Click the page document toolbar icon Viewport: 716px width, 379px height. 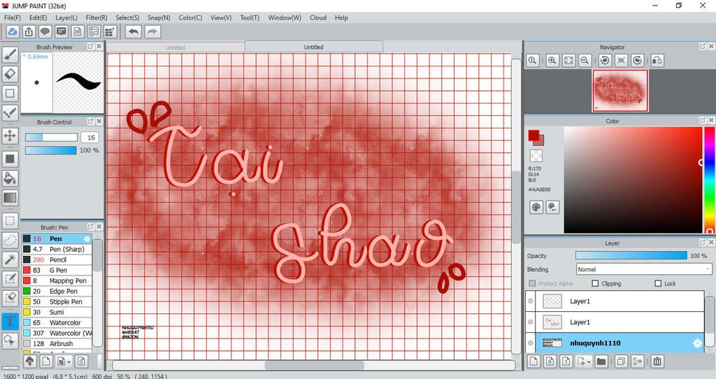(78, 31)
